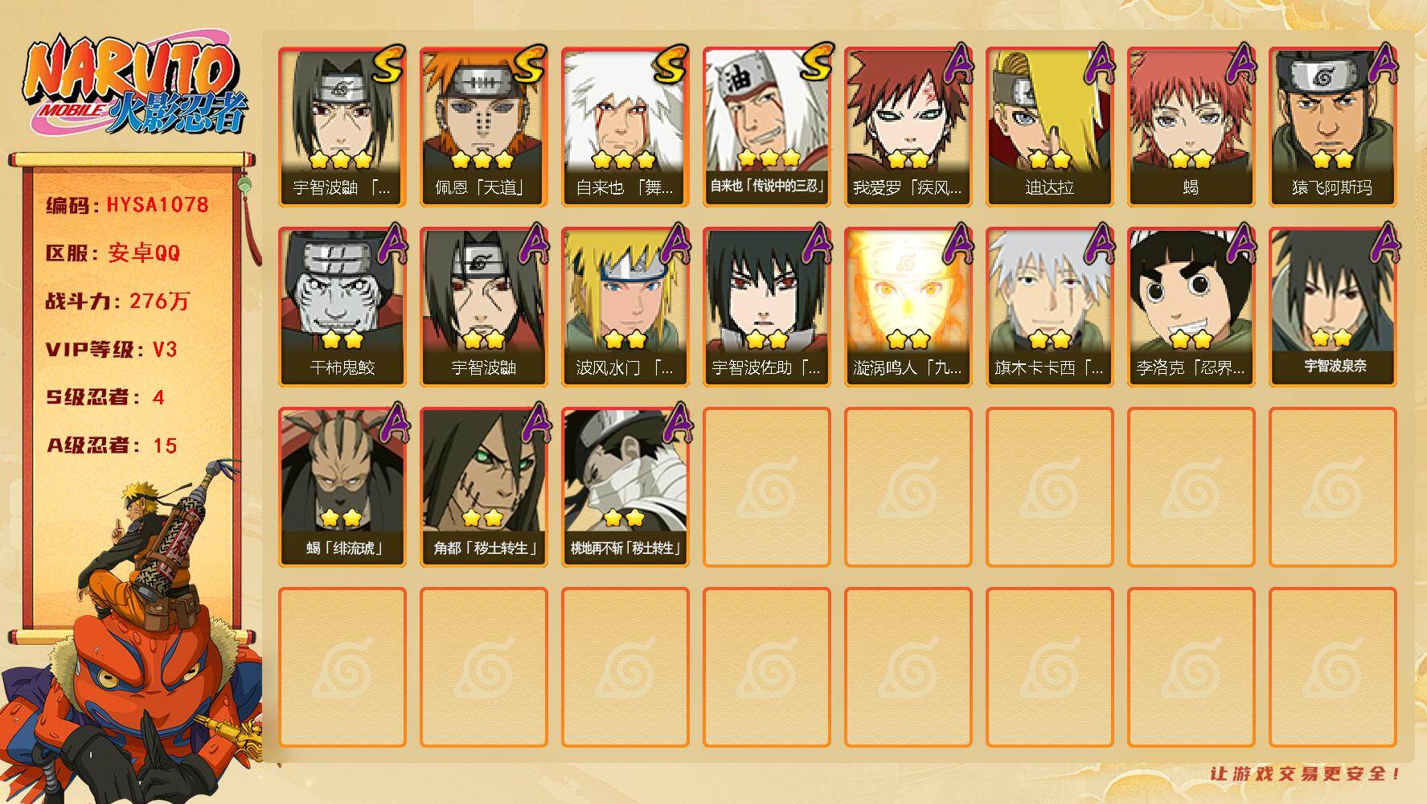The height and width of the screenshot is (804, 1427).
Task: Click the three stars on 自来也「舞...」 card
Action: tap(625, 159)
